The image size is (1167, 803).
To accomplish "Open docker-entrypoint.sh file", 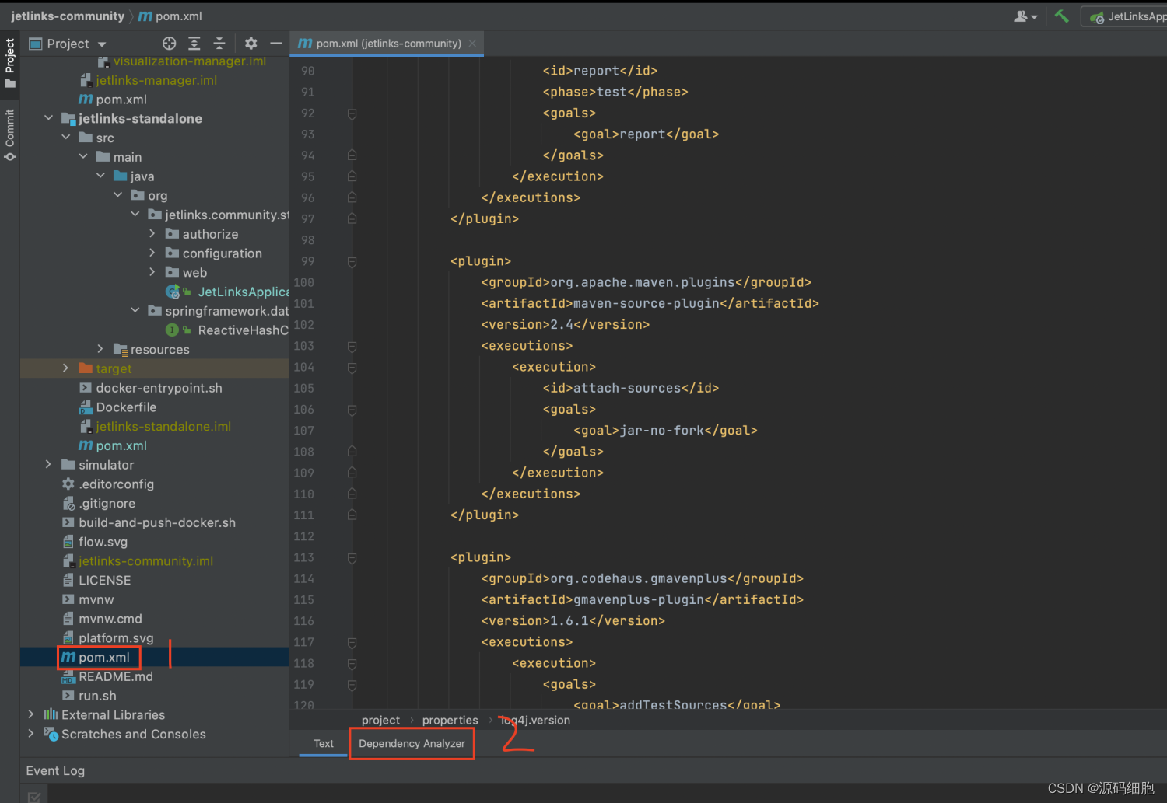I will (150, 388).
